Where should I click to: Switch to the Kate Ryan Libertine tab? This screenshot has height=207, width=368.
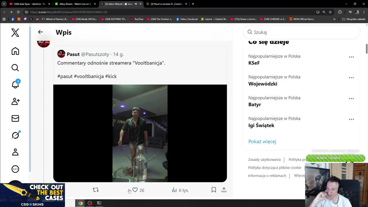click(x=28, y=4)
